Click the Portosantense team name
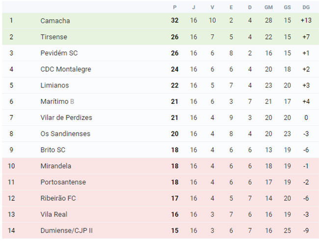 click(x=63, y=182)
